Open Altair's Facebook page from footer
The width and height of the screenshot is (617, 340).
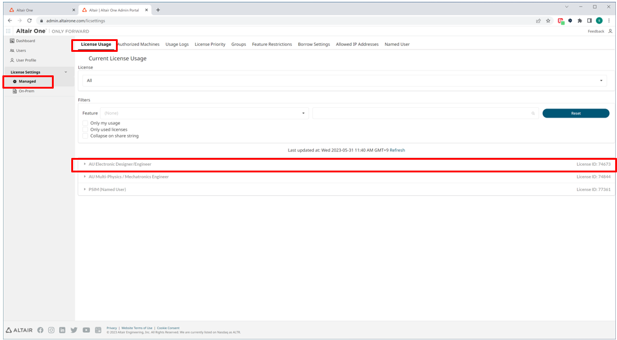40,330
